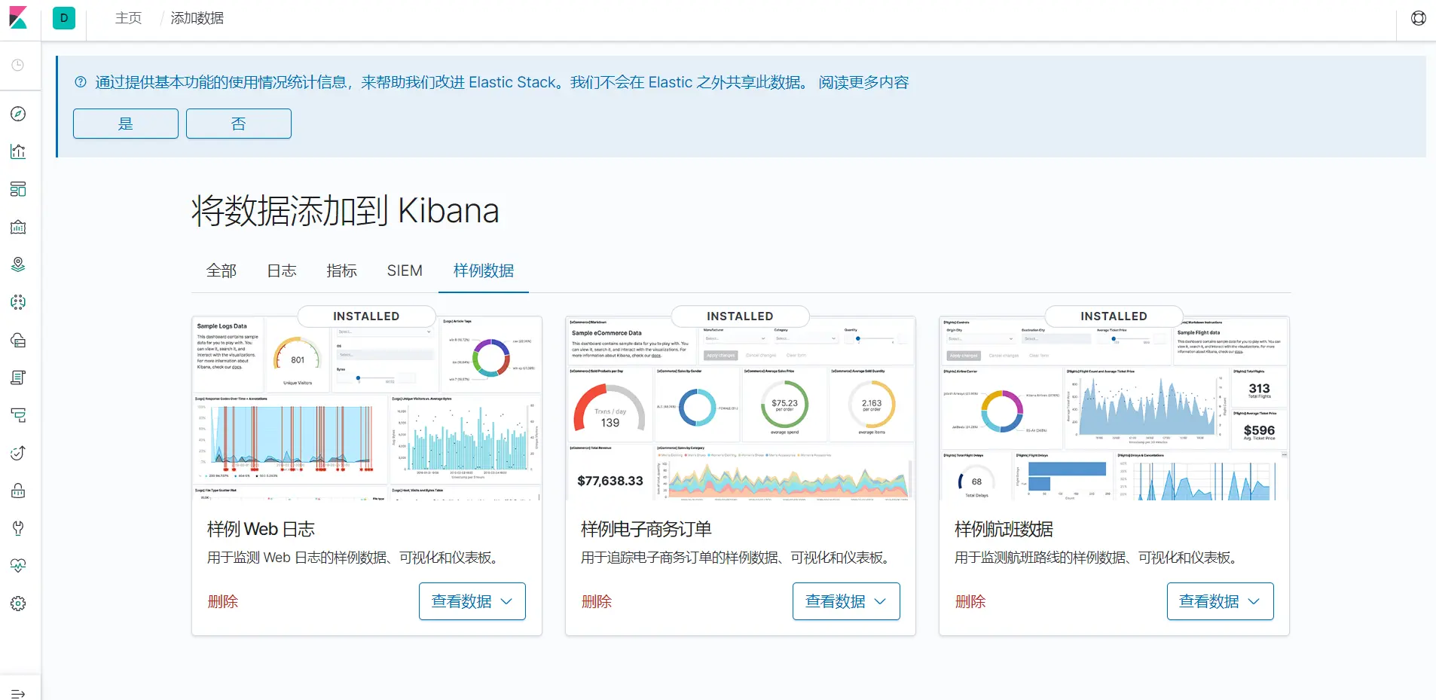Image resolution: width=1436 pixels, height=700 pixels.
Task: Open the recently viewed clock icon
Action: pos(18,66)
